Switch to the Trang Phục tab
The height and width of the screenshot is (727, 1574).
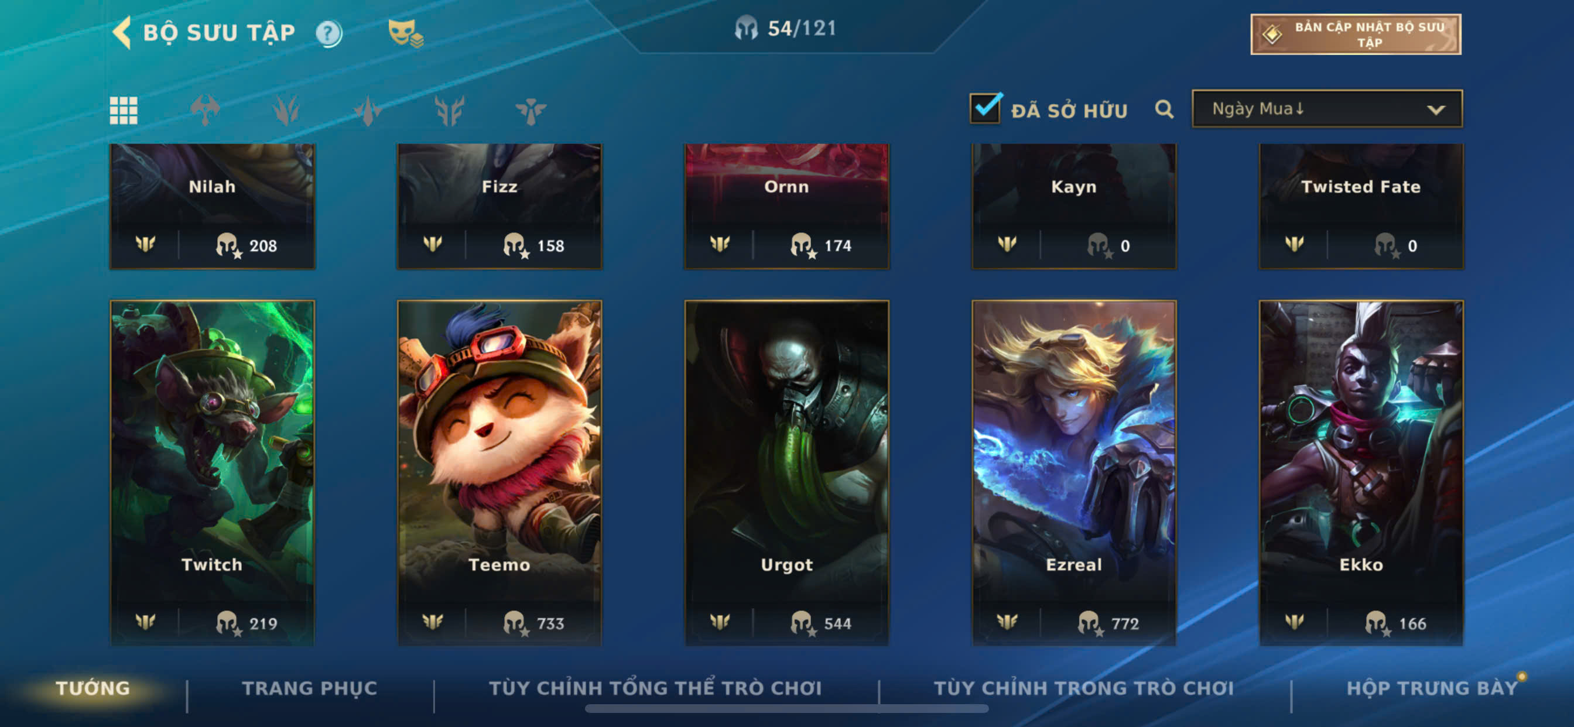310,688
